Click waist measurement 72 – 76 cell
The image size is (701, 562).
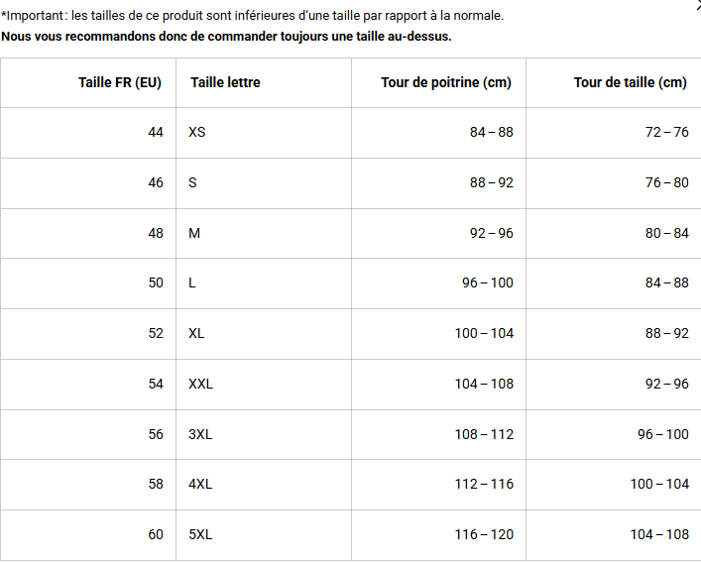click(614, 133)
